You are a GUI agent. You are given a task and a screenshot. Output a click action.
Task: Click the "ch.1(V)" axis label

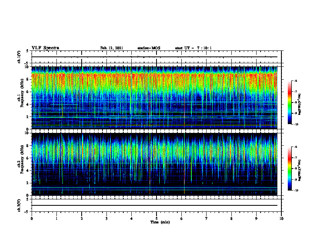click(x=19, y=57)
